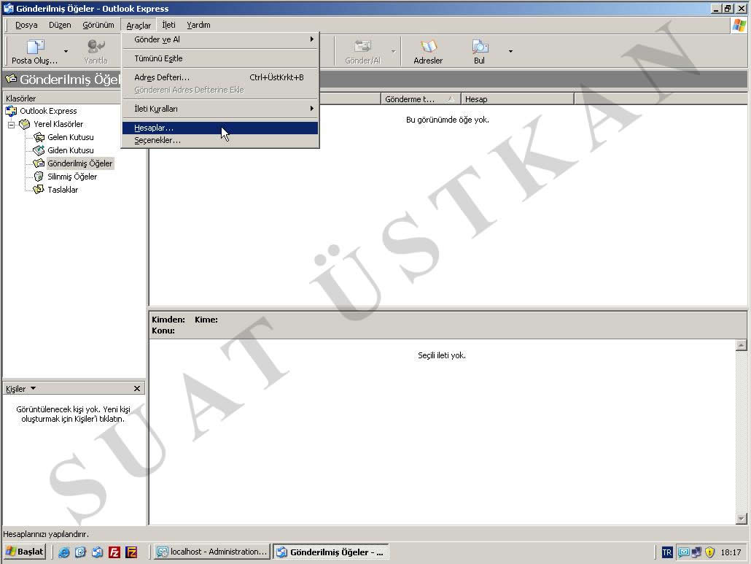Click the Posta Oluştur toolbar icon

[x=36, y=47]
